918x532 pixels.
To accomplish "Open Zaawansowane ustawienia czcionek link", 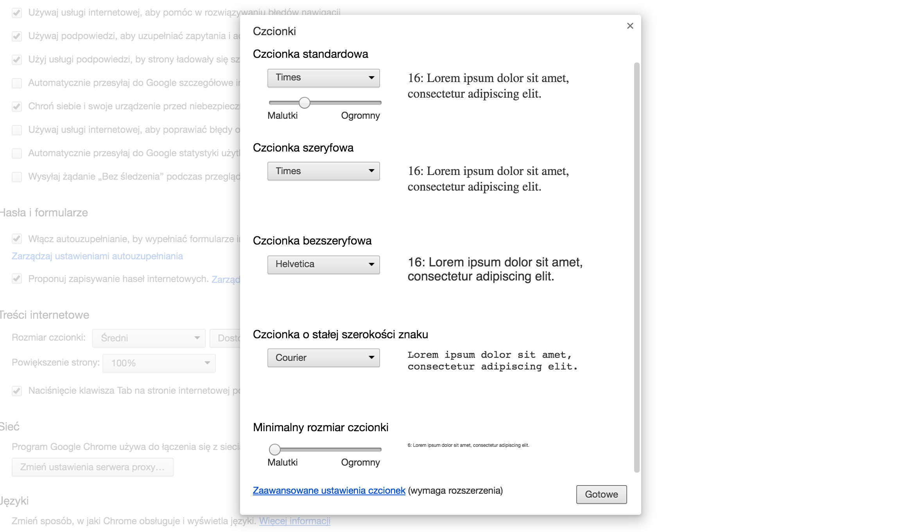I will click(329, 491).
